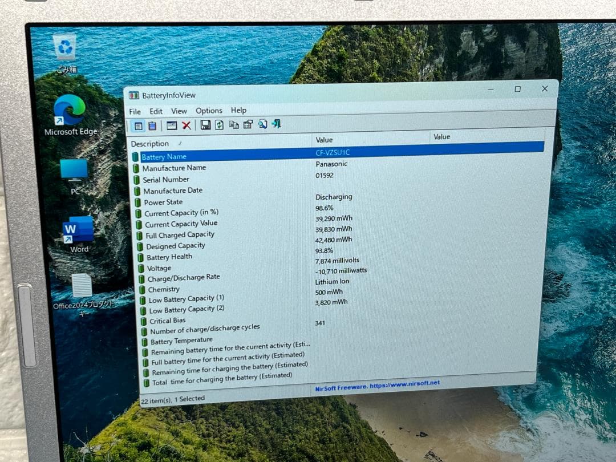This screenshot has width=616, height=462.
Task: Open the Options menu
Action: point(209,111)
